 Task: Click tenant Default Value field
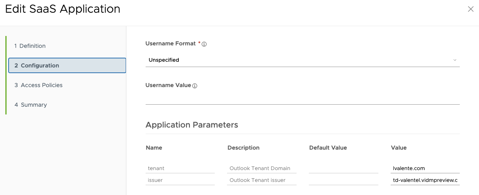[343, 168]
